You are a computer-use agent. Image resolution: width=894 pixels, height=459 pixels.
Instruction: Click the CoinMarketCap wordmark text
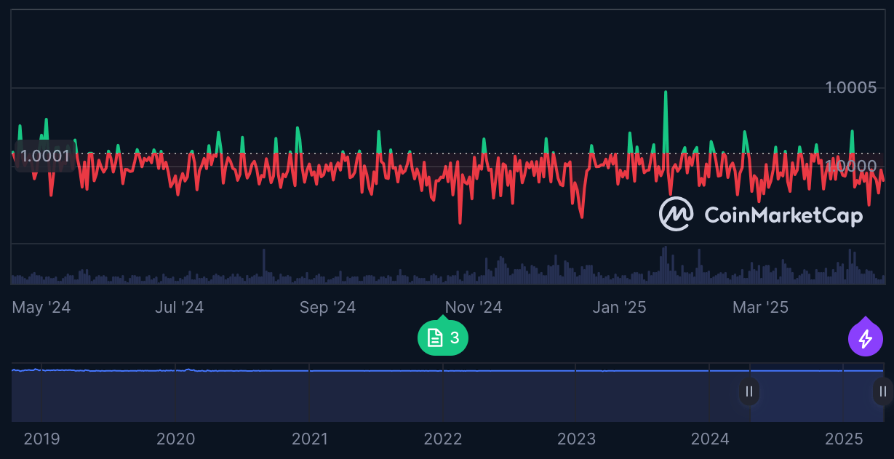click(x=783, y=215)
